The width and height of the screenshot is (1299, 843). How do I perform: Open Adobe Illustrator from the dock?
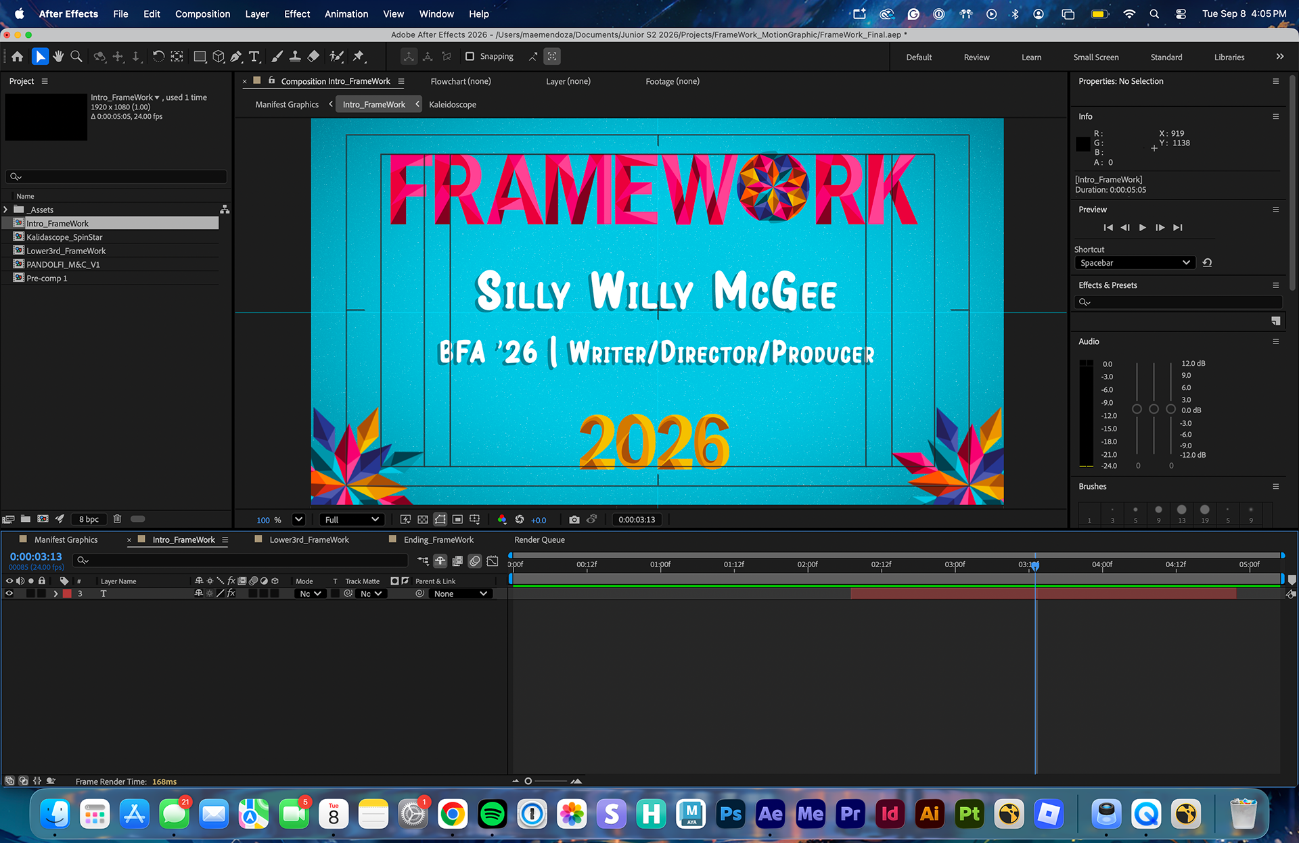click(x=930, y=814)
